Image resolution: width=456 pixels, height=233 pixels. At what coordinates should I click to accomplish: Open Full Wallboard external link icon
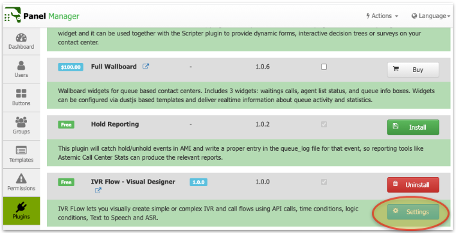[x=145, y=67]
